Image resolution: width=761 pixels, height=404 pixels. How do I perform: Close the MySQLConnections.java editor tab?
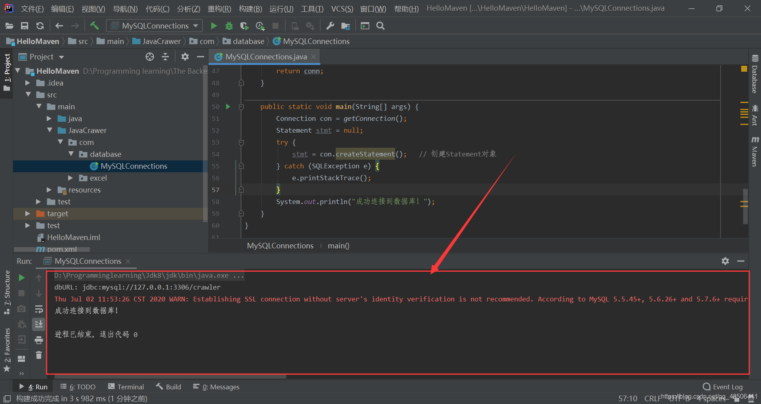[x=314, y=57]
